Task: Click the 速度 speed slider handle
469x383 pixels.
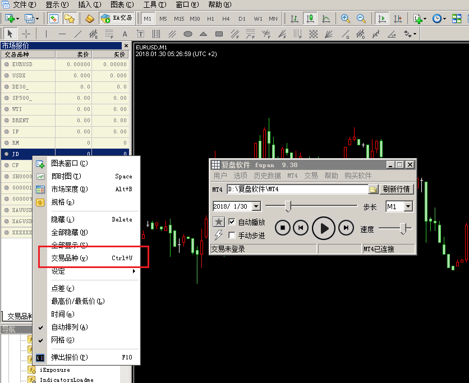Action: [x=402, y=228]
